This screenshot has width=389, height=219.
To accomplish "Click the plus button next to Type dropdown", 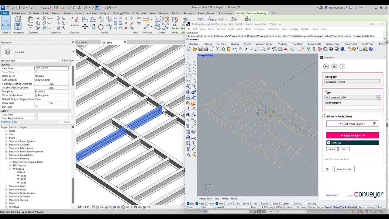I will pos(379,97).
